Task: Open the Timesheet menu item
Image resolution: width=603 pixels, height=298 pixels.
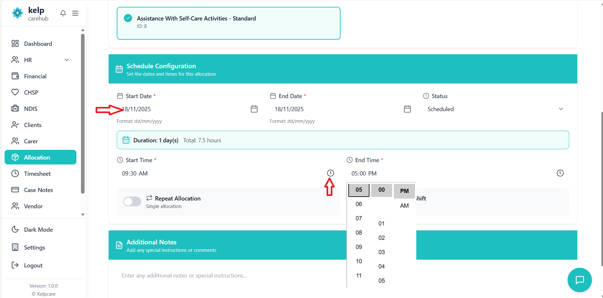Action: (37, 174)
